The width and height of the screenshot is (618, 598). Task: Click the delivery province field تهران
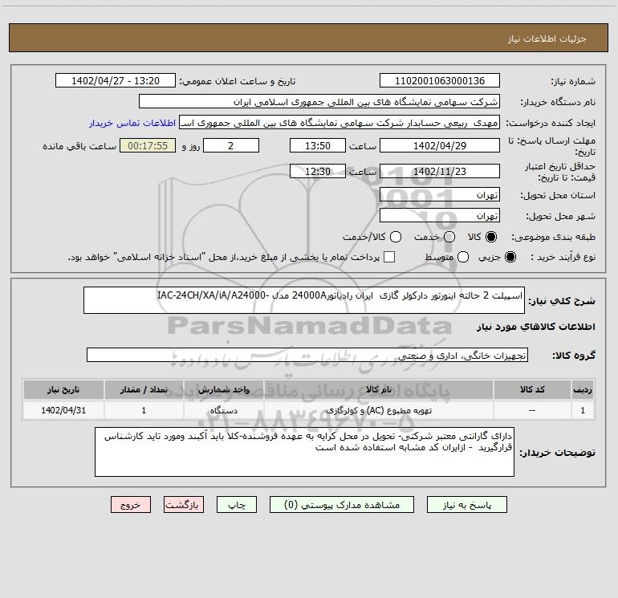tap(440, 195)
